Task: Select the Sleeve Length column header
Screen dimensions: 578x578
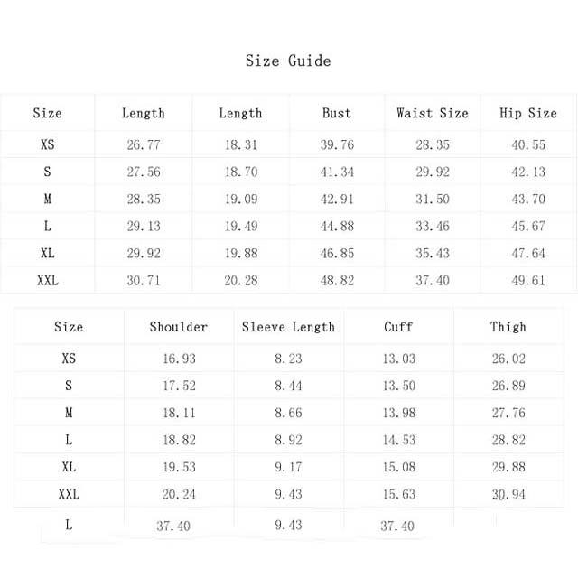Action: pos(288,327)
